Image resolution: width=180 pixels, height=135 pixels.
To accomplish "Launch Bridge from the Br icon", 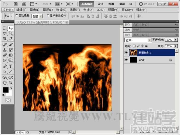I will point(16,4).
